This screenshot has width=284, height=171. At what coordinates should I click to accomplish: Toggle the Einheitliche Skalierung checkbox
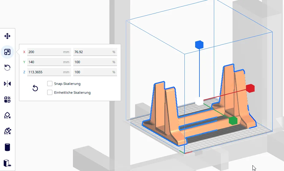click(50, 93)
